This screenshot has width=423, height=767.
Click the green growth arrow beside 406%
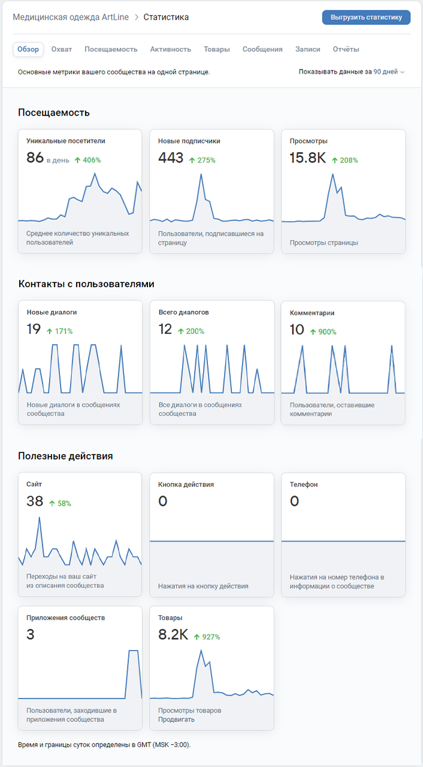(x=77, y=161)
